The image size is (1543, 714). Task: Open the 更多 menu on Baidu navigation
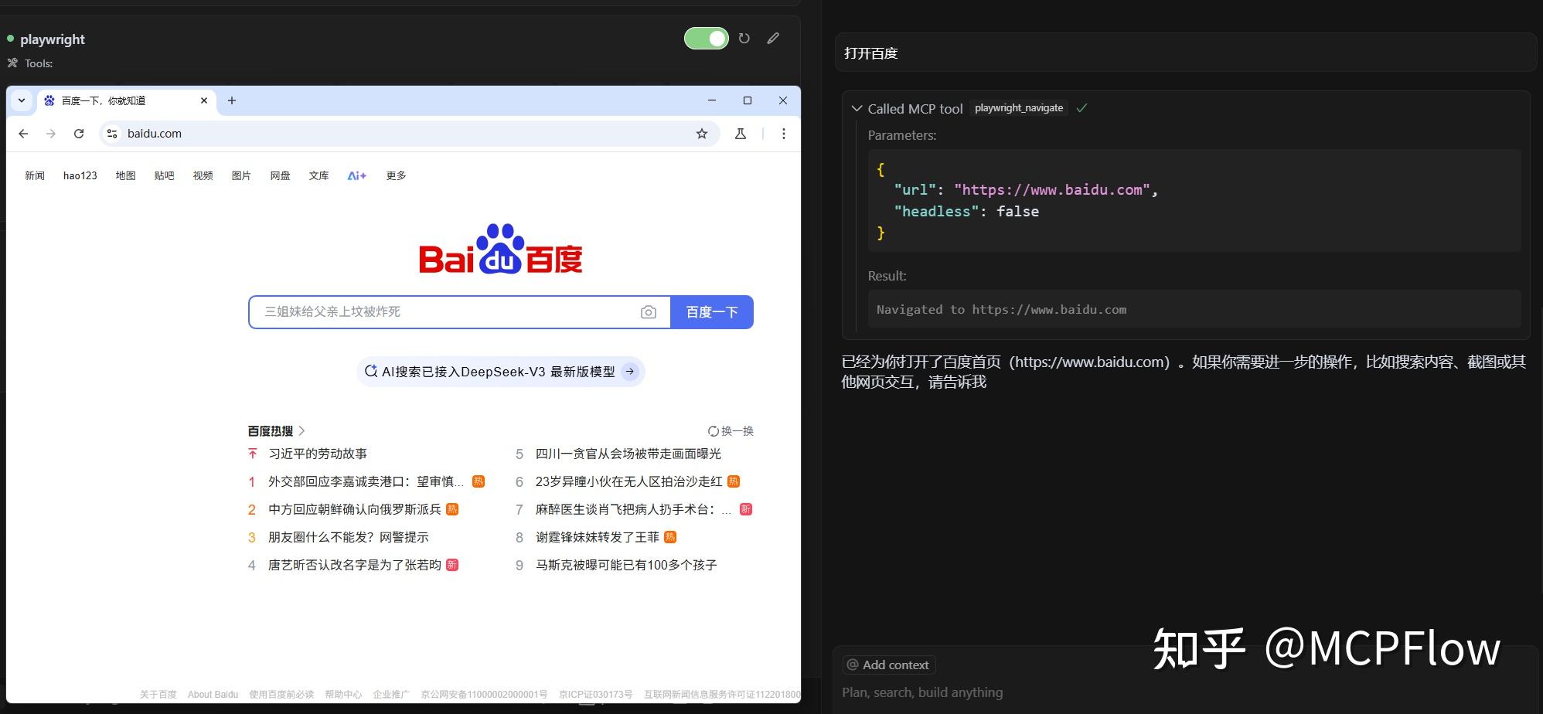(x=395, y=175)
